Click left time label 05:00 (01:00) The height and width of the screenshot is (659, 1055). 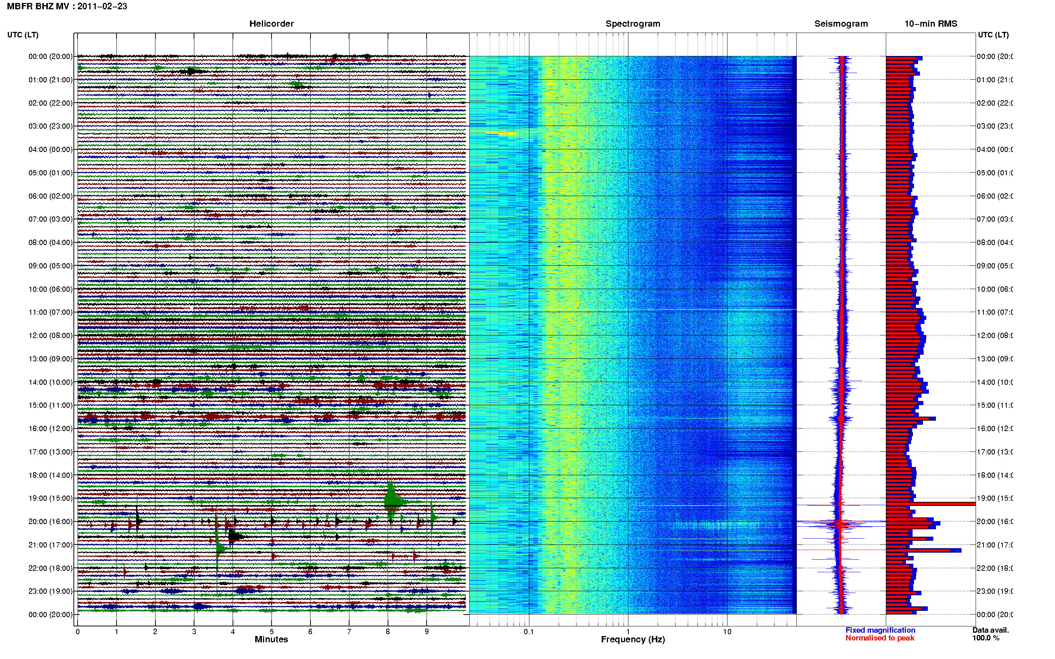(x=50, y=173)
